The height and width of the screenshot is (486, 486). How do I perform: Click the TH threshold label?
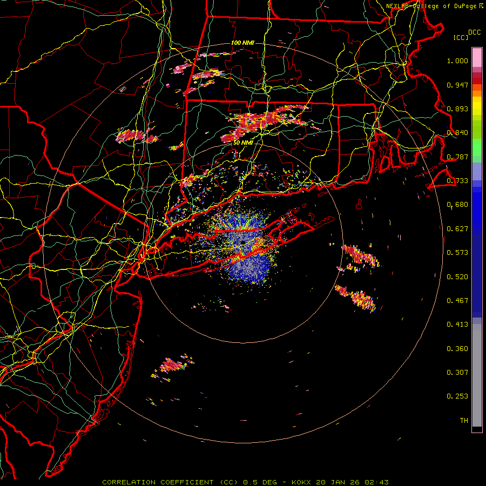[x=464, y=421]
